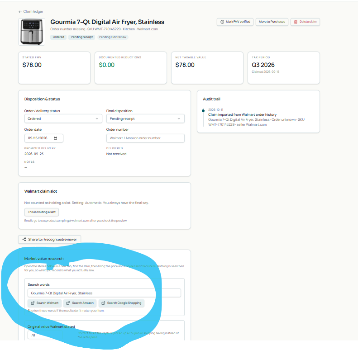Open the calendar picker icon in Order date
This screenshot has width=358, height=350.
[55, 138]
